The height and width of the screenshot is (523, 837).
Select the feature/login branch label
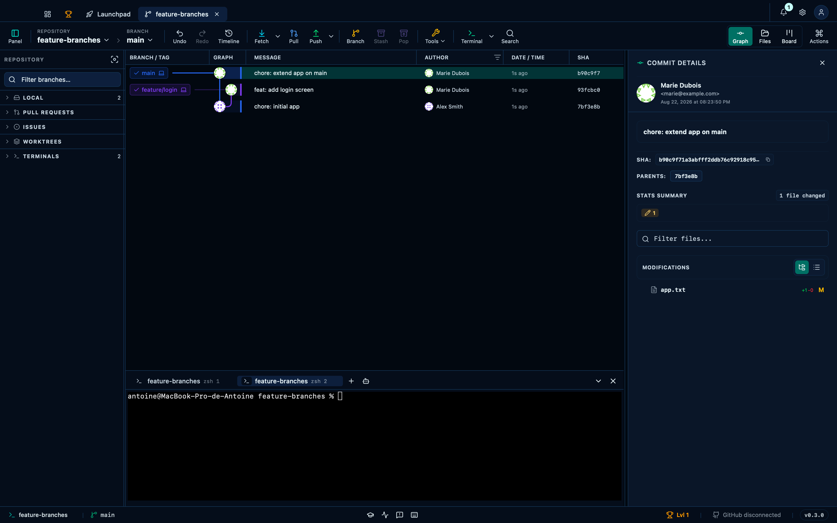click(x=160, y=90)
